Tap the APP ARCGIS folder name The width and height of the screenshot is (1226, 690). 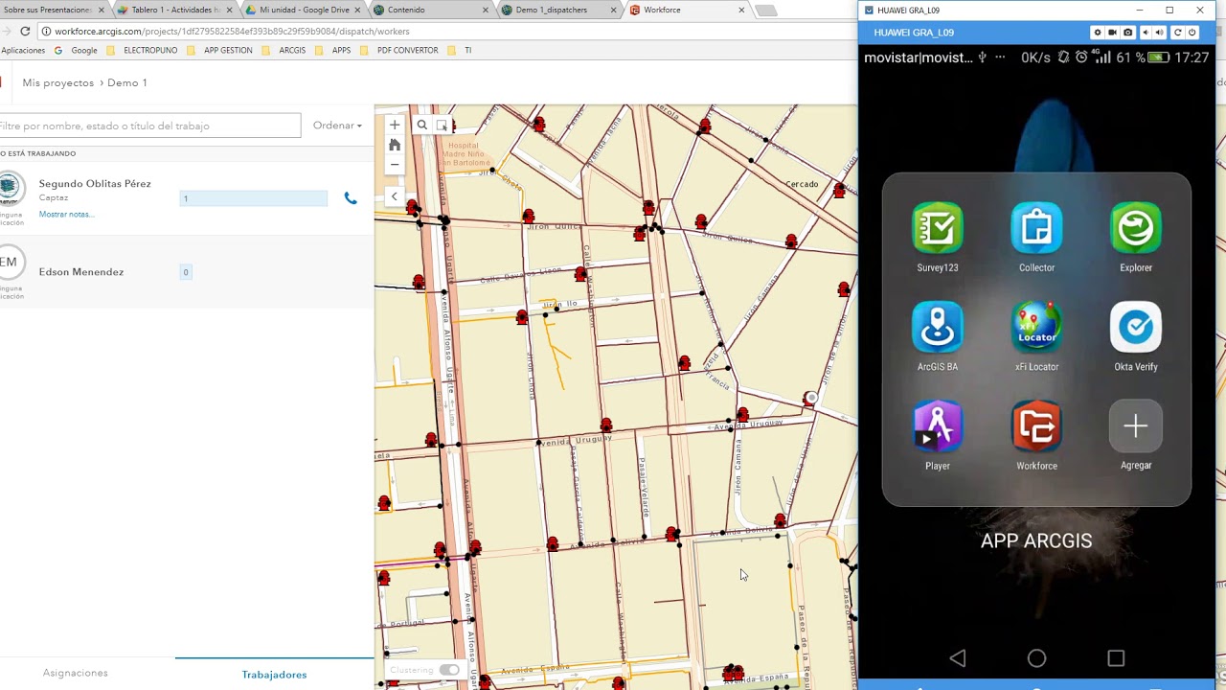(1036, 541)
